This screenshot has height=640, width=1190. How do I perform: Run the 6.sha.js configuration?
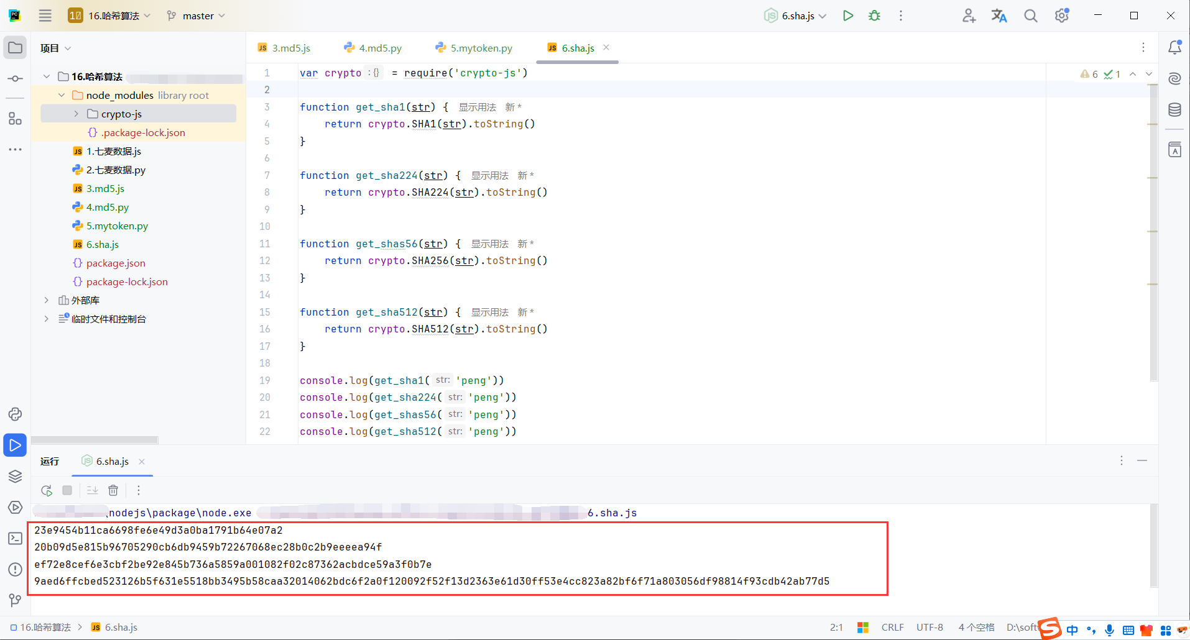(x=848, y=16)
